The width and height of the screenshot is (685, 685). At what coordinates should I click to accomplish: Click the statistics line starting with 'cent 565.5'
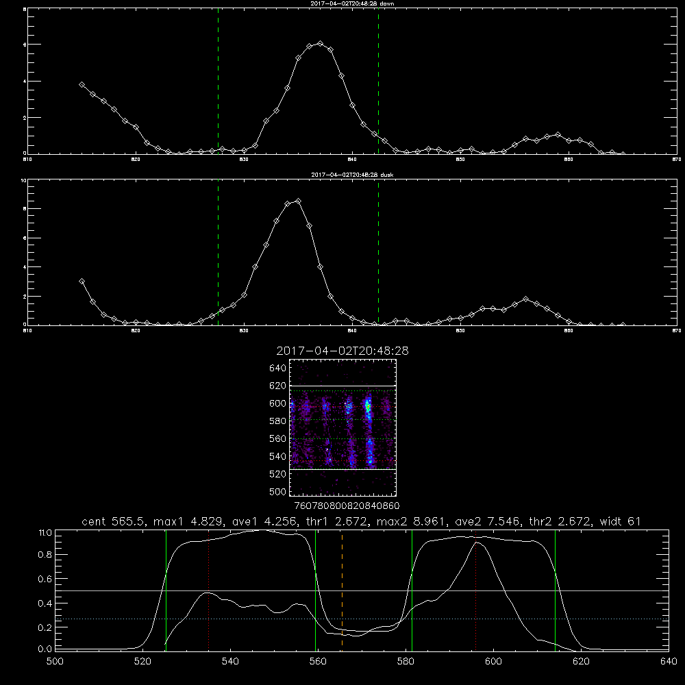coord(361,521)
